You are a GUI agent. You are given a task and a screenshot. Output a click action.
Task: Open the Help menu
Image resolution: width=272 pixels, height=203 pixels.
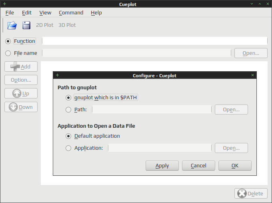coord(96,13)
